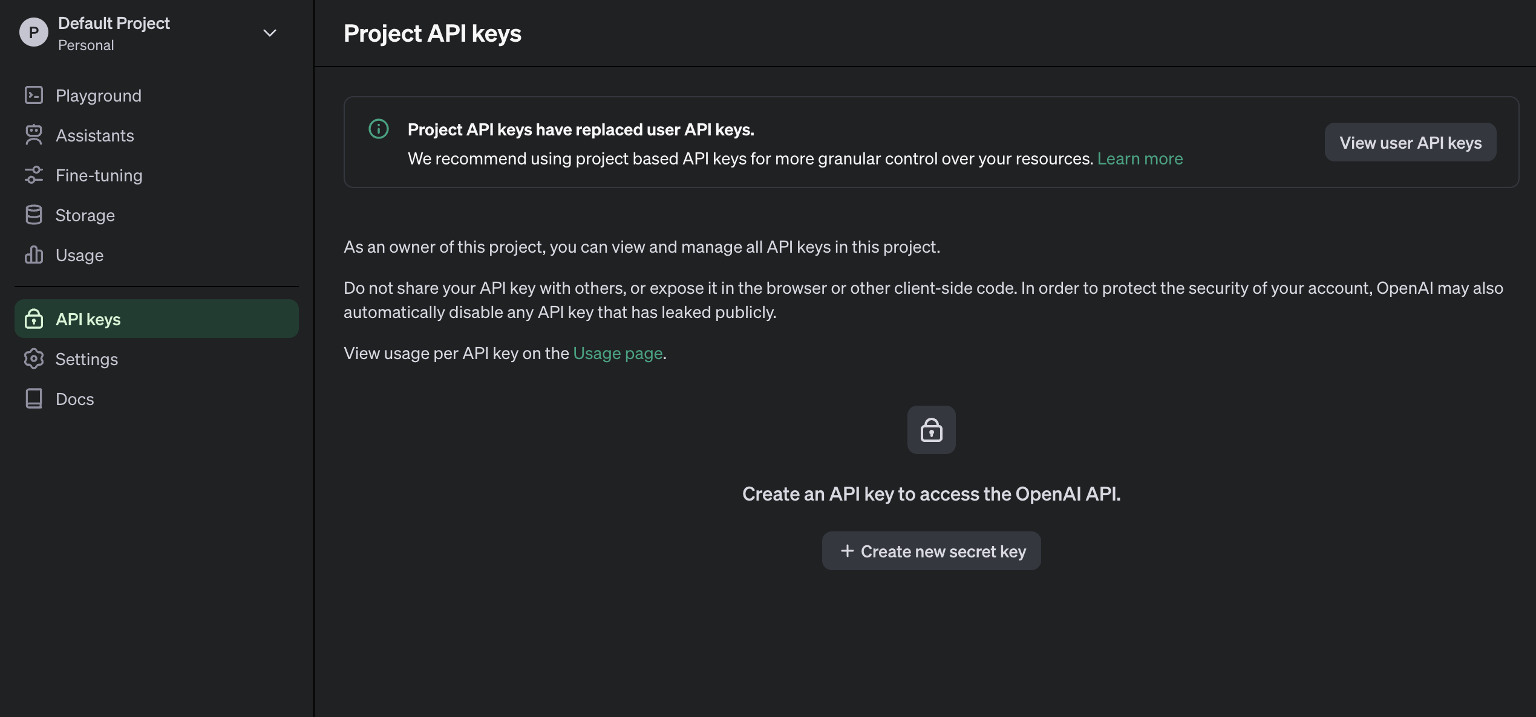Select the API keys sidebar item
The height and width of the screenshot is (717, 1536).
(x=157, y=319)
